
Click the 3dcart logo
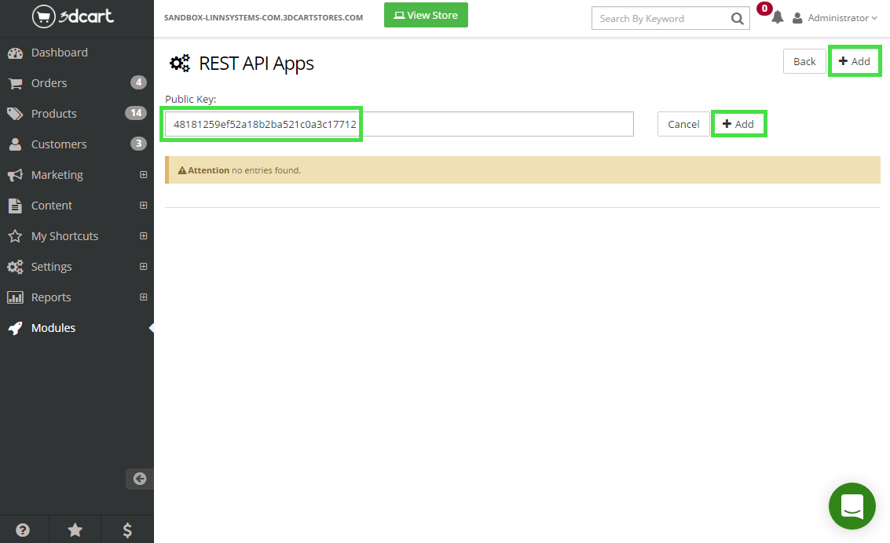[x=73, y=16]
